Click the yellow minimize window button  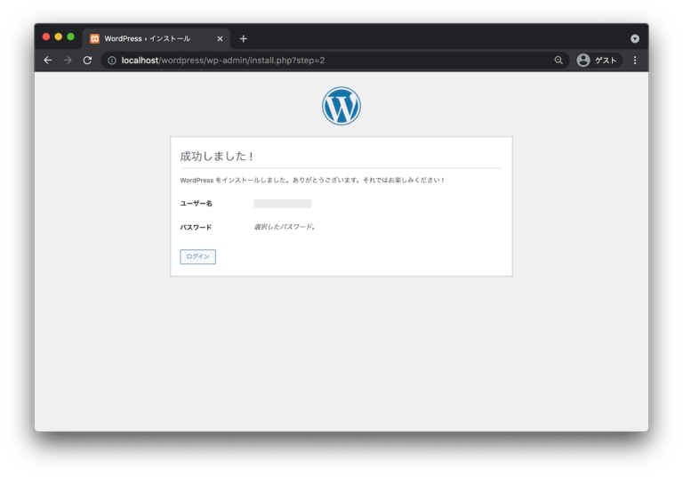click(x=59, y=36)
